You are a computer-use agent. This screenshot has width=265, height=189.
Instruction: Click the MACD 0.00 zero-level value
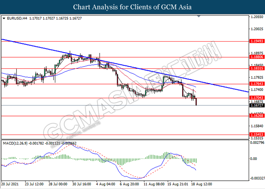254,159
